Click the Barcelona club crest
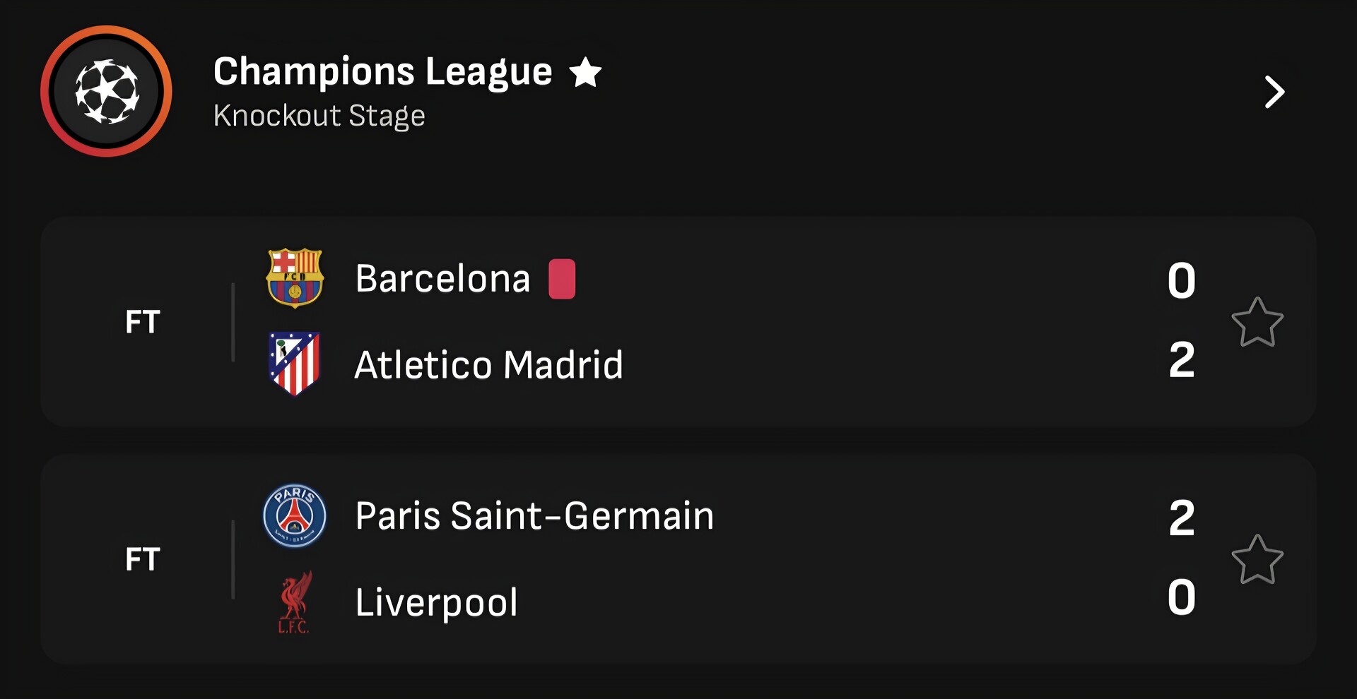The height and width of the screenshot is (699, 1357). click(295, 277)
